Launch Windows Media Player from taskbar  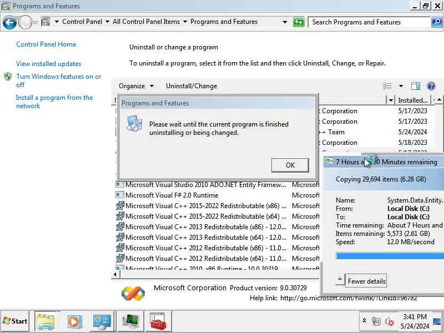point(74,322)
